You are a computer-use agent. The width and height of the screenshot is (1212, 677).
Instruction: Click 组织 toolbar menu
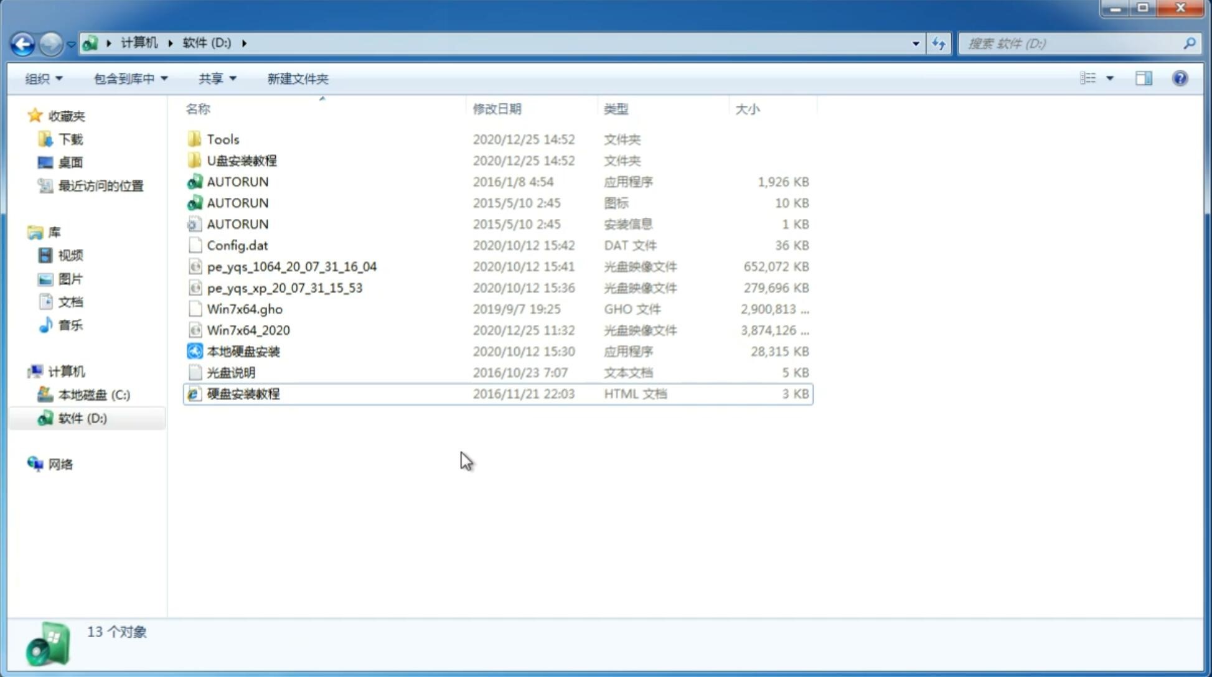(44, 78)
